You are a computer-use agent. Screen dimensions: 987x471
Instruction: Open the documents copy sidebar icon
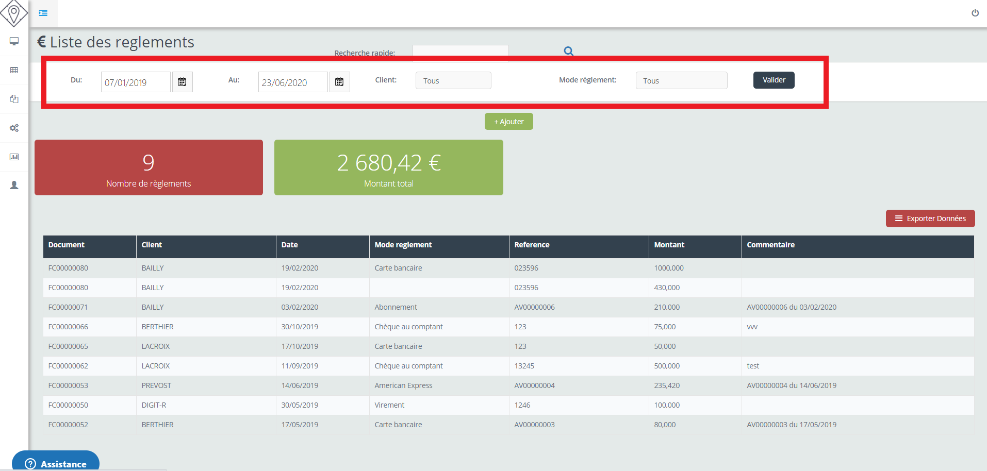(14, 99)
